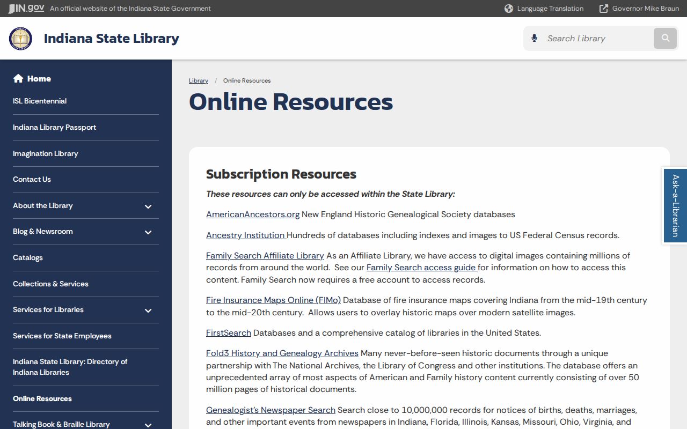Click the IN.gov logo
The width and height of the screenshot is (687, 429).
26,9
